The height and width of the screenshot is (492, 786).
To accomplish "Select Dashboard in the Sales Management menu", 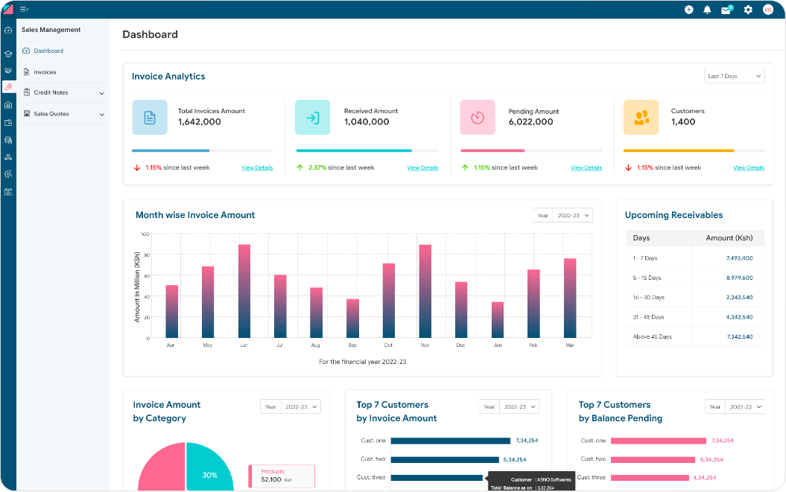I will coord(48,51).
